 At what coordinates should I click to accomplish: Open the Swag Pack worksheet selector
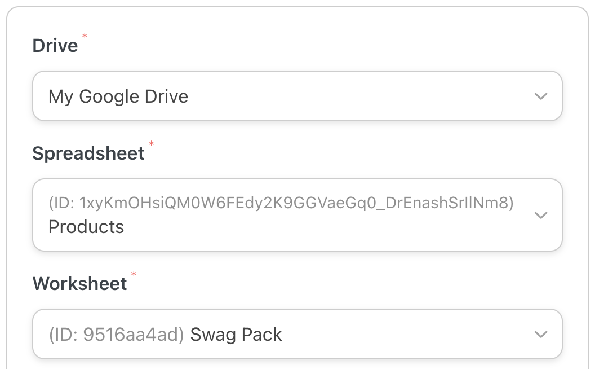pyautogui.click(x=297, y=334)
